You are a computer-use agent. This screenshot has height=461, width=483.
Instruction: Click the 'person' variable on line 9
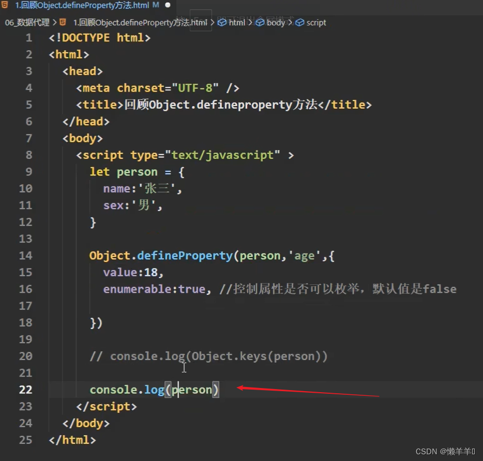(137, 172)
